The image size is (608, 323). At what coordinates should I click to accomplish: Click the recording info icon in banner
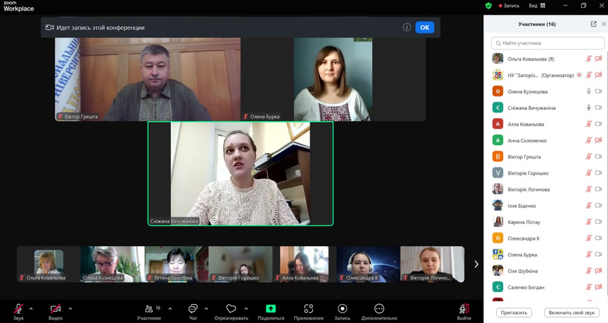[x=407, y=27]
